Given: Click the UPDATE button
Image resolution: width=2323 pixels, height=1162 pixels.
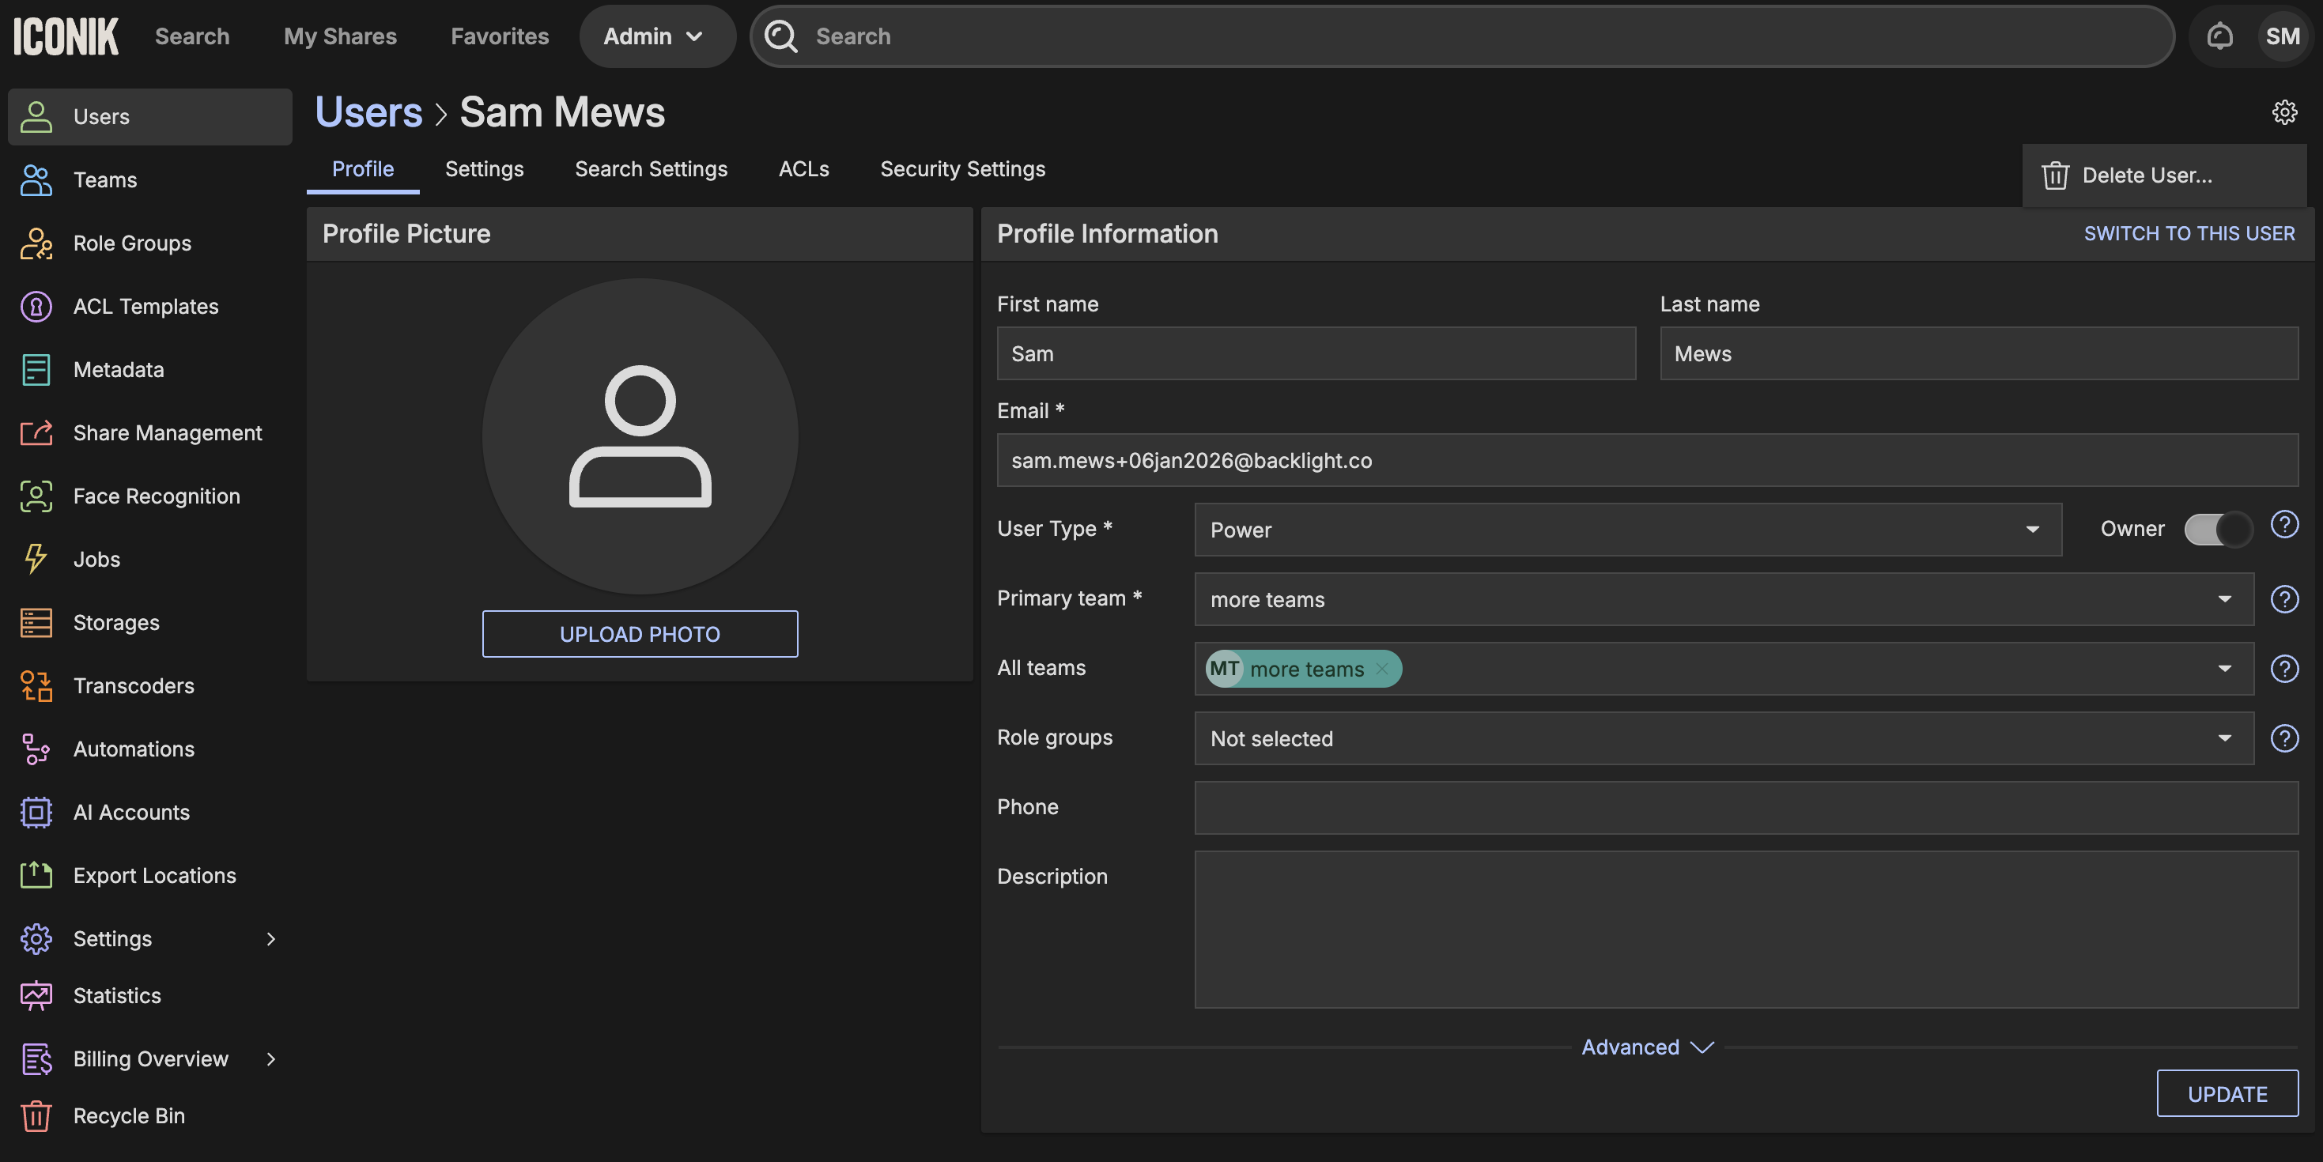Looking at the screenshot, I should pos(2227,1093).
